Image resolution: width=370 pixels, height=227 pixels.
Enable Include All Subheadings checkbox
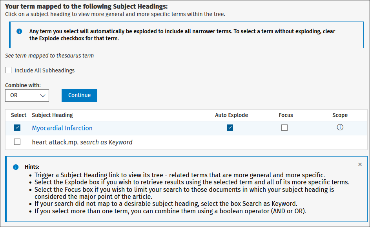(x=8, y=70)
